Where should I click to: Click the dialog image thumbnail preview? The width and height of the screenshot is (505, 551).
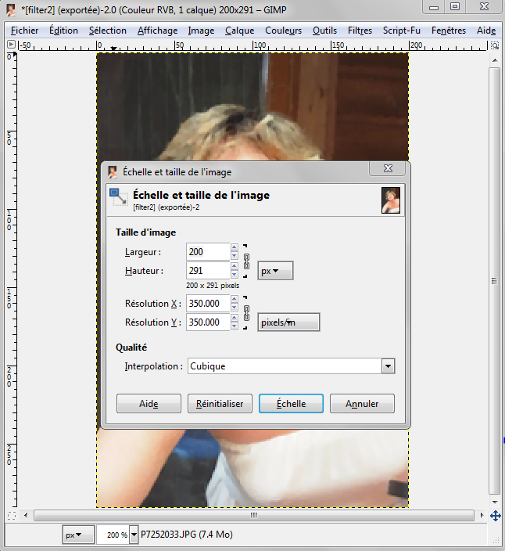pos(391,200)
